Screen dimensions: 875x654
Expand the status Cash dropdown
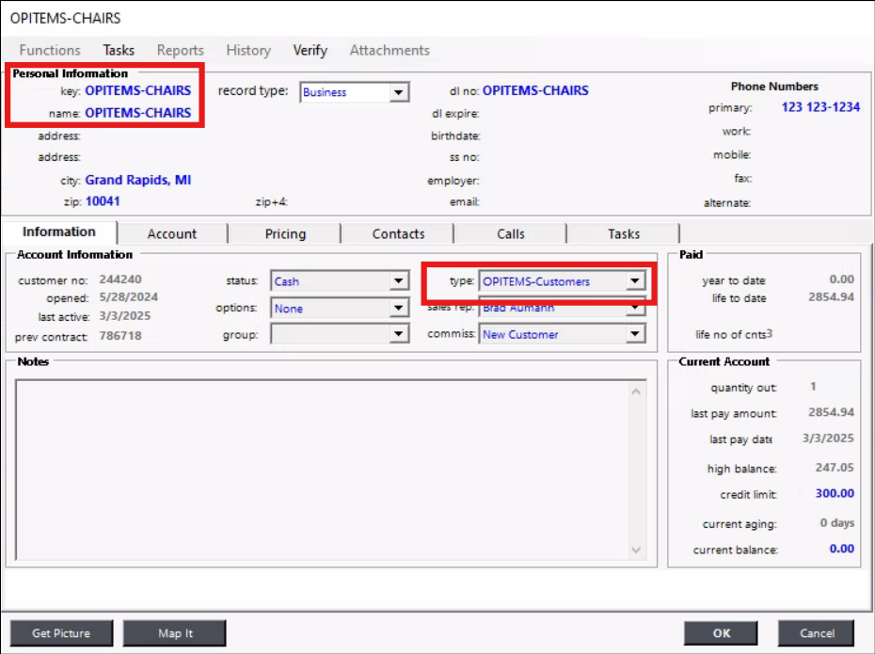point(399,281)
